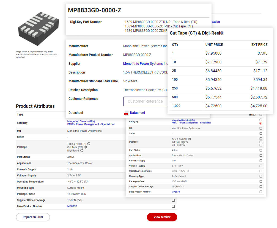Tick the SELECT header checkbox

click(261, 115)
